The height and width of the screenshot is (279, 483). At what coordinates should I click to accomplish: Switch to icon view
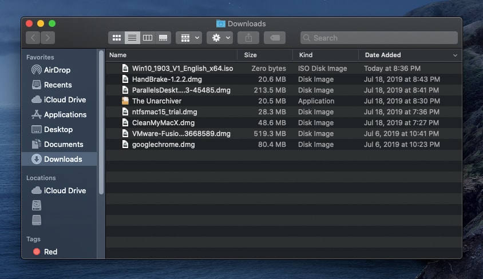pyautogui.click(x=117, y=38)
